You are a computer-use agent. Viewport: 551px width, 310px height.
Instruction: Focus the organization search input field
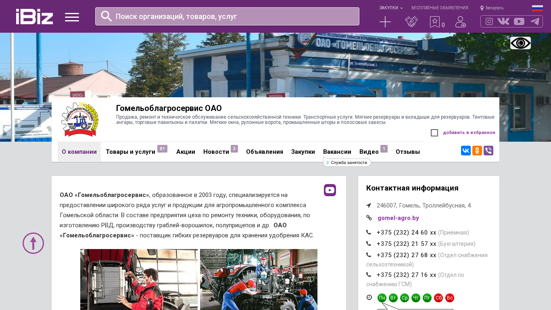tap(227, 16)
